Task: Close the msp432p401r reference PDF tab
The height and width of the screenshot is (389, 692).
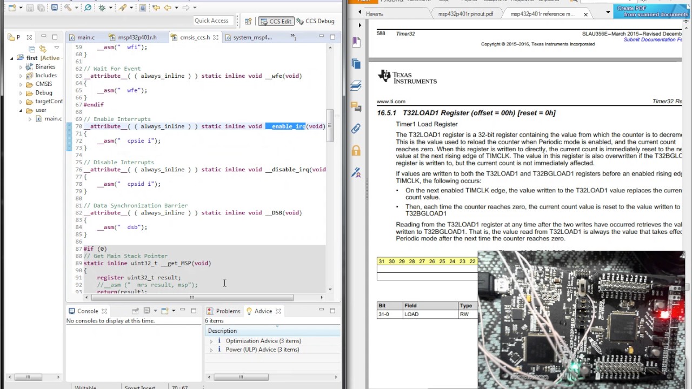Action: 585,14
